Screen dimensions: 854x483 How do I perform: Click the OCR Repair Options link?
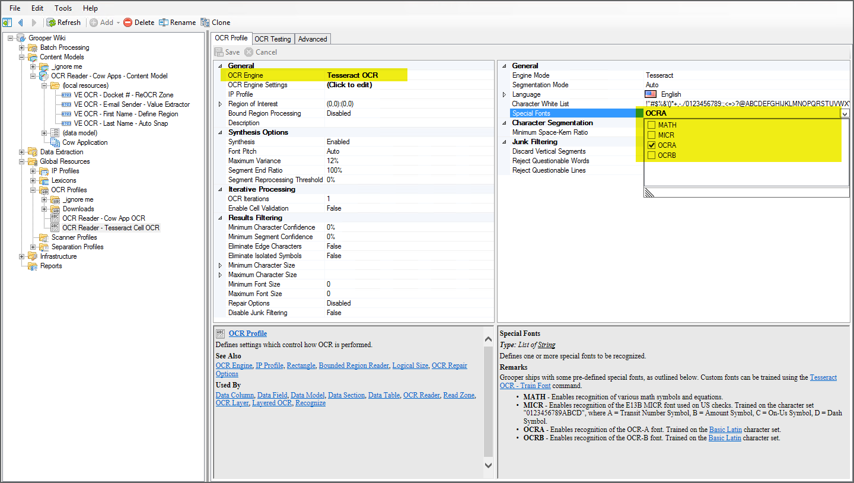pos(449,366)
